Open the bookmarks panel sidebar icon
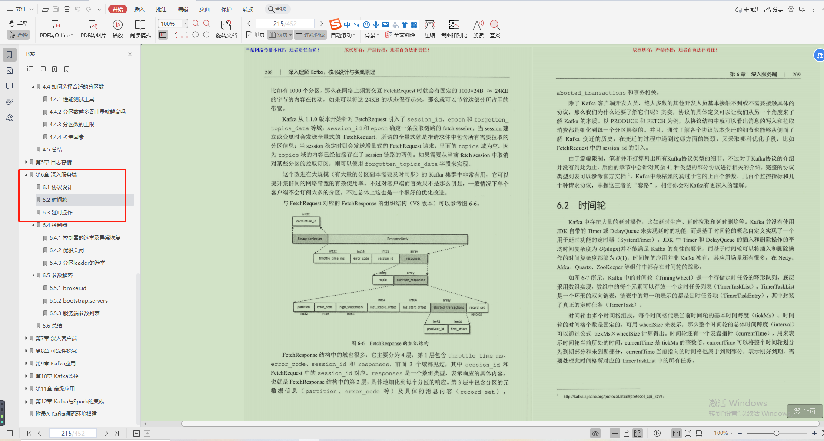The height and width of the screenshot is (441, 824). tap(9, 55)
